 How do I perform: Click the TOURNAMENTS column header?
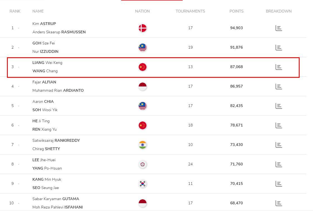tap(190, 11)
